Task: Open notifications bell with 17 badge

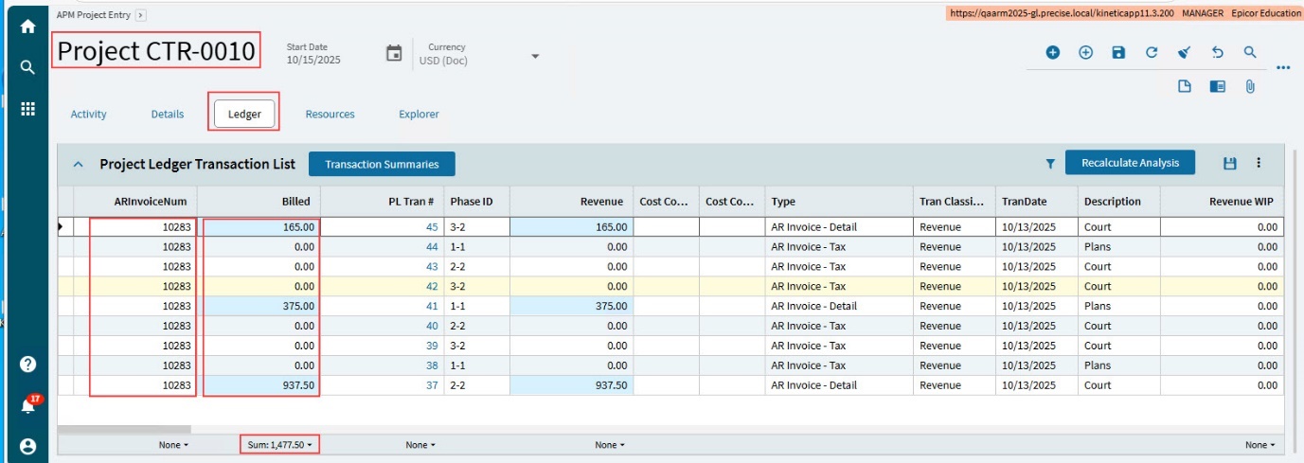Action: (29, 404)
